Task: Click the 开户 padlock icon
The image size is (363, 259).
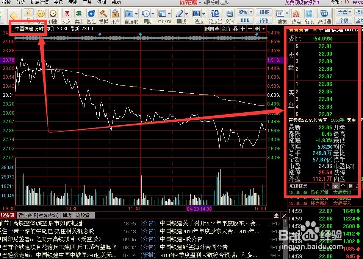Action: click(115, 14)
